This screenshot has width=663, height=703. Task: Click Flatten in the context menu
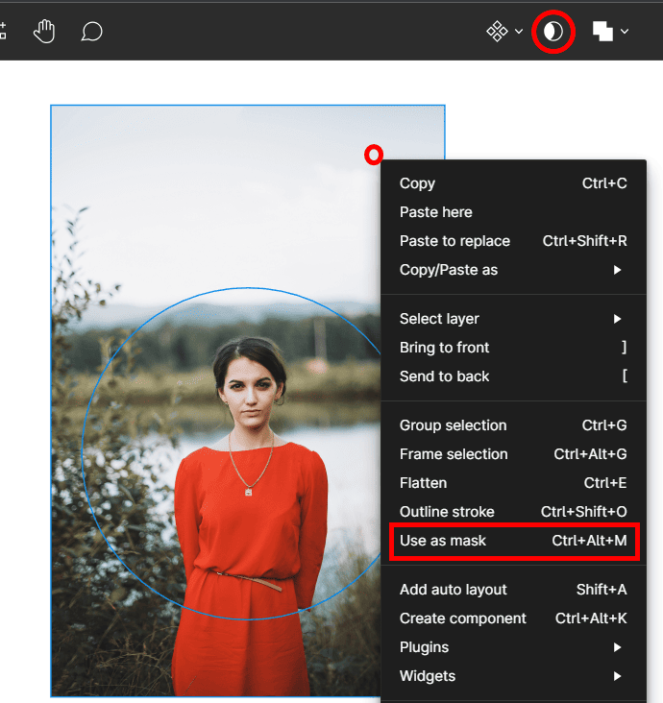pyautogui.click(x=423, y=483)
